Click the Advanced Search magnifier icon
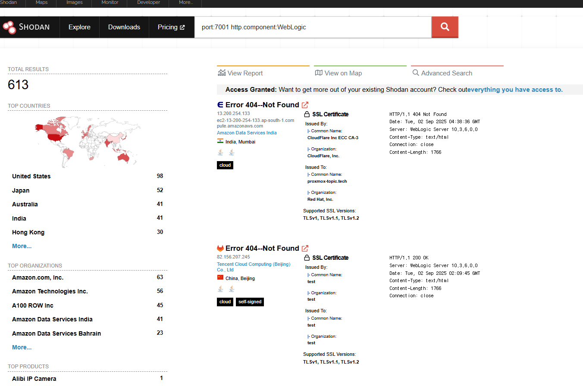Viewport: 583px width, 386px height. pos(416,73)
